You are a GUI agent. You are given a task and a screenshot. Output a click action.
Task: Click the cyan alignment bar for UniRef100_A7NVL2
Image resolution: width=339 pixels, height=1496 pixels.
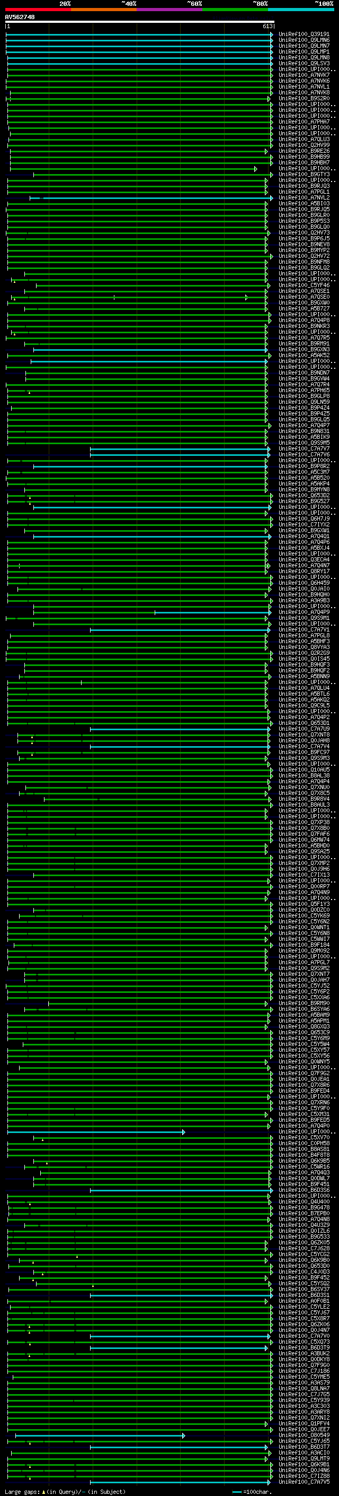152,198
